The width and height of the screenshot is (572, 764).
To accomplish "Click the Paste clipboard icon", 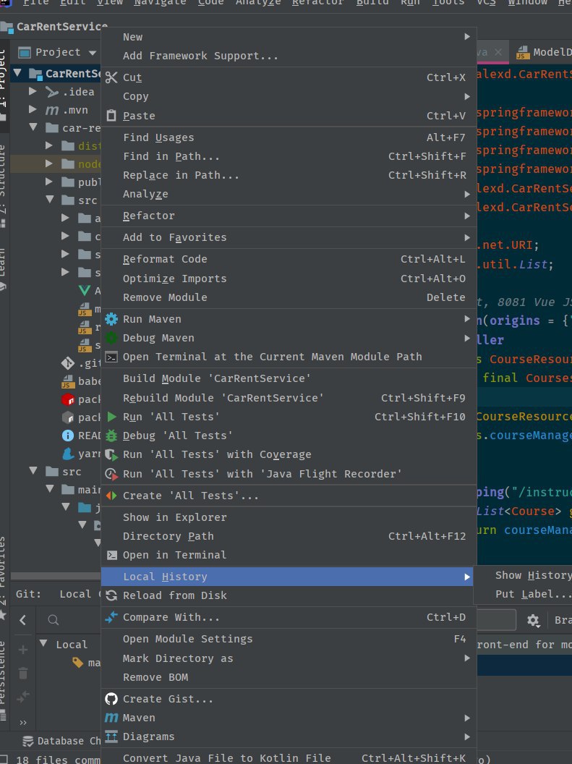I will pyautogui.click(x=111, y=116).
